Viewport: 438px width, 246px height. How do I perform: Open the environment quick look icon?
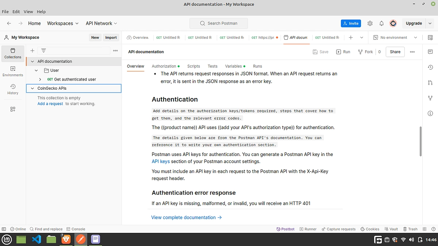tap(430, 38)
